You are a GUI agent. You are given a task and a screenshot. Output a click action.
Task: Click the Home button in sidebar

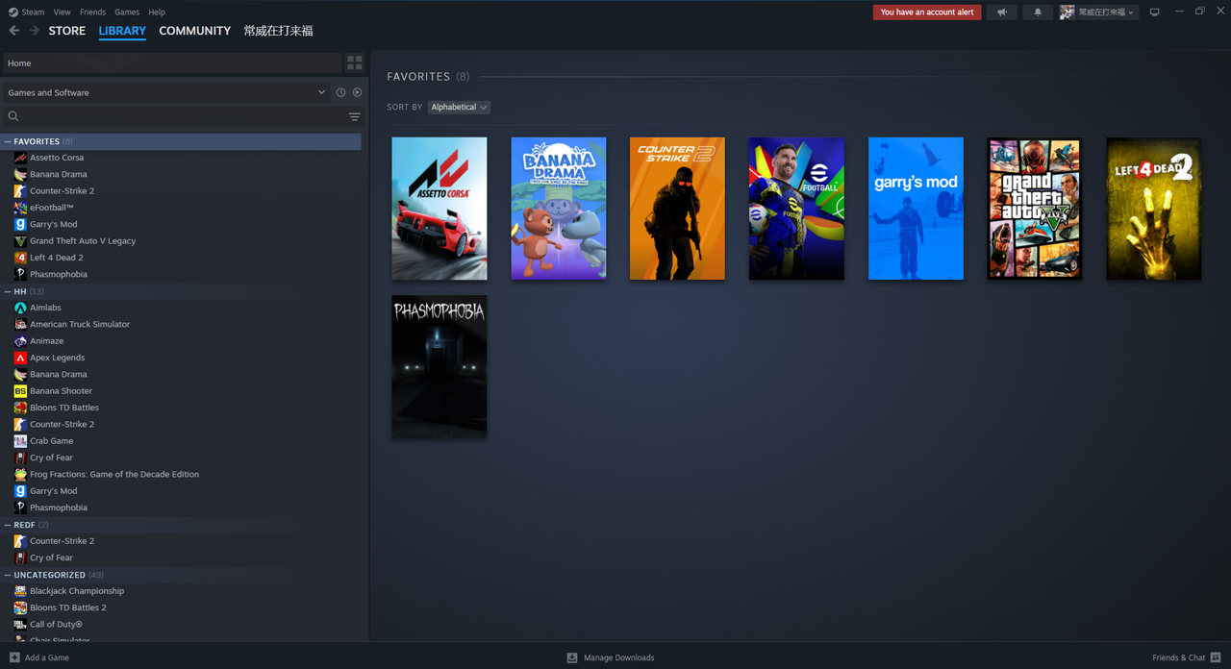(172, 63)
